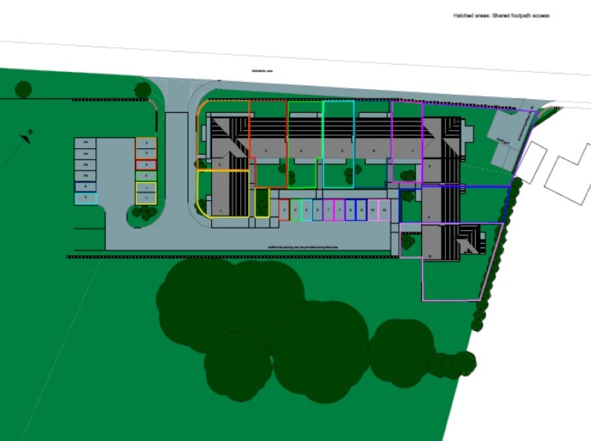Select the cyan-outlined space in bottom parking row

pos(307,210)
